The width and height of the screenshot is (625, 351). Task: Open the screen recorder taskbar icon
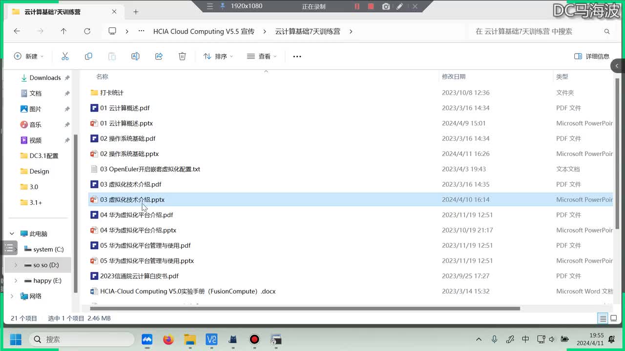(254, 339)
